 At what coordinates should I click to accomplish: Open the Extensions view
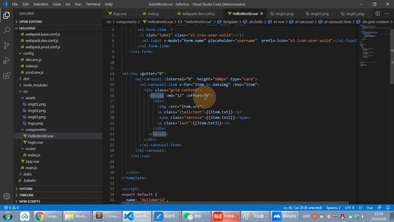pos(7,75)
